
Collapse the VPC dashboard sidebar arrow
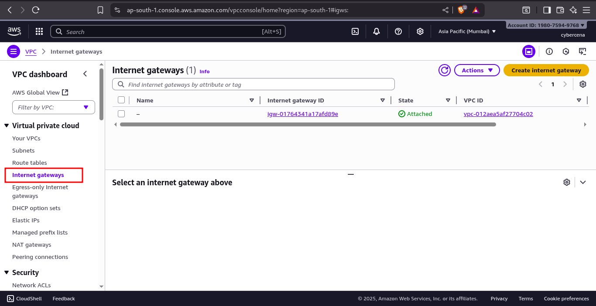pos(85,74)
